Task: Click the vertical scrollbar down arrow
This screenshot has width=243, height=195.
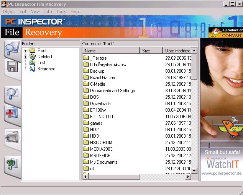Action: pos(194,171)
